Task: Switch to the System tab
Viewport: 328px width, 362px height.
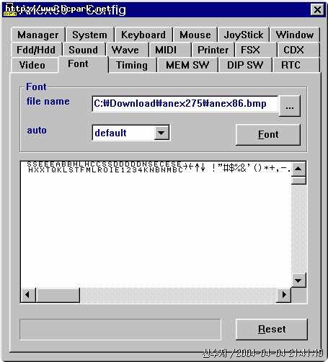Action: click(90, 35)
